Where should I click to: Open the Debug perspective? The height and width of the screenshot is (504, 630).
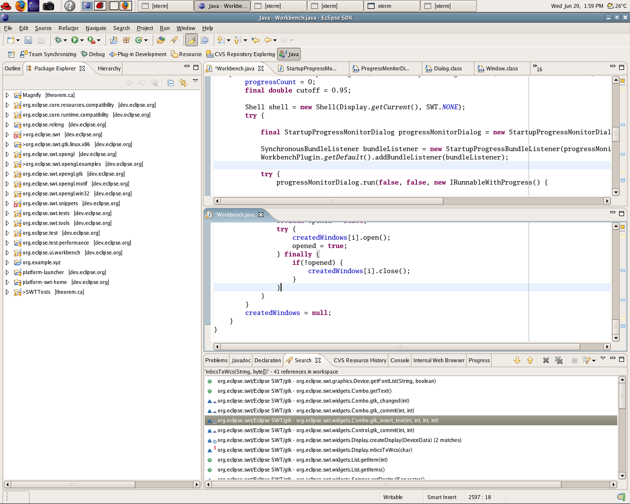tap(93, 54)
